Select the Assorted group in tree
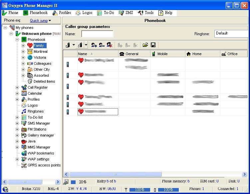This screenshot has height=194, width=250. pyautogui.click(x=41, y=75)
